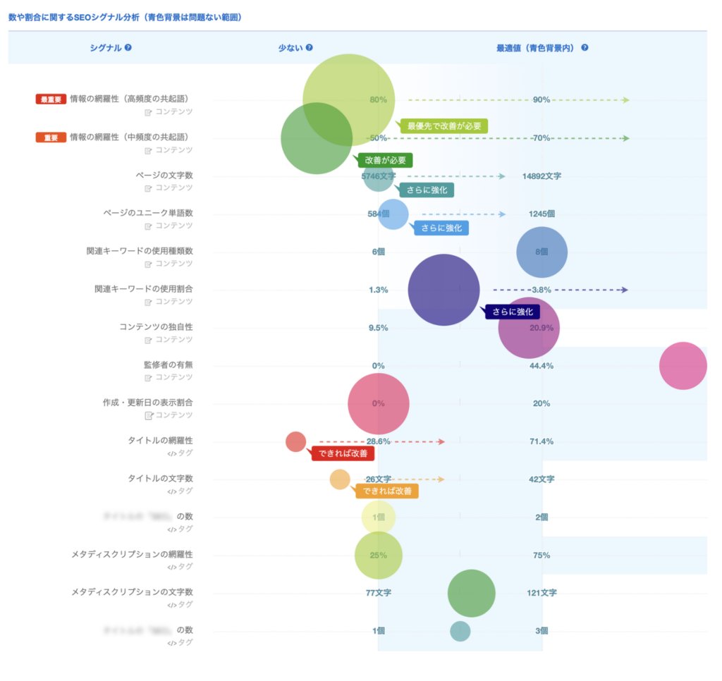
Task: Click the ページのユニーク単語数 signal label
Action: coord(148,213)
